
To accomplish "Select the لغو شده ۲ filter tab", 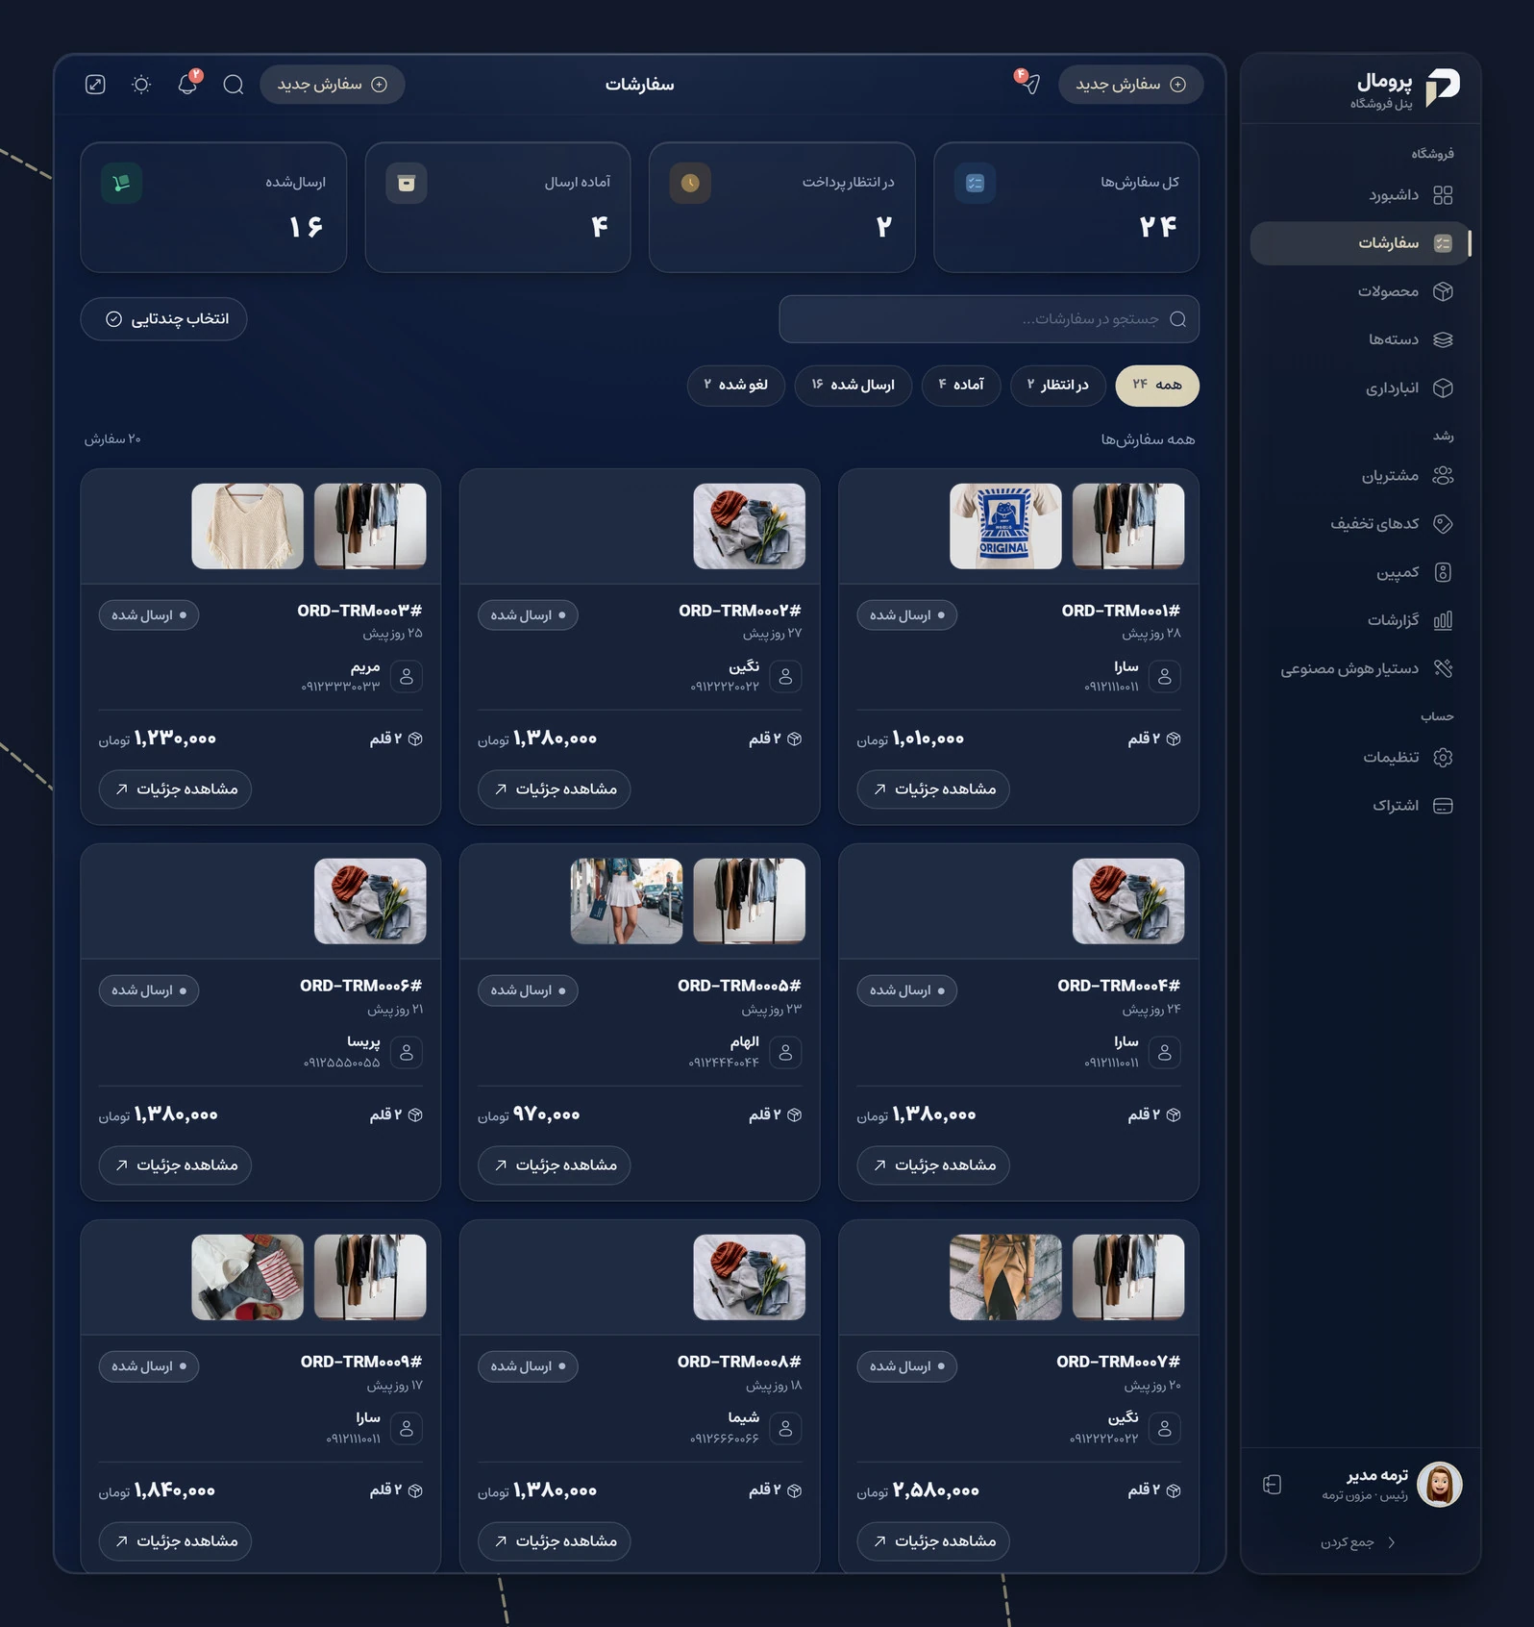I will coord(736,385).
